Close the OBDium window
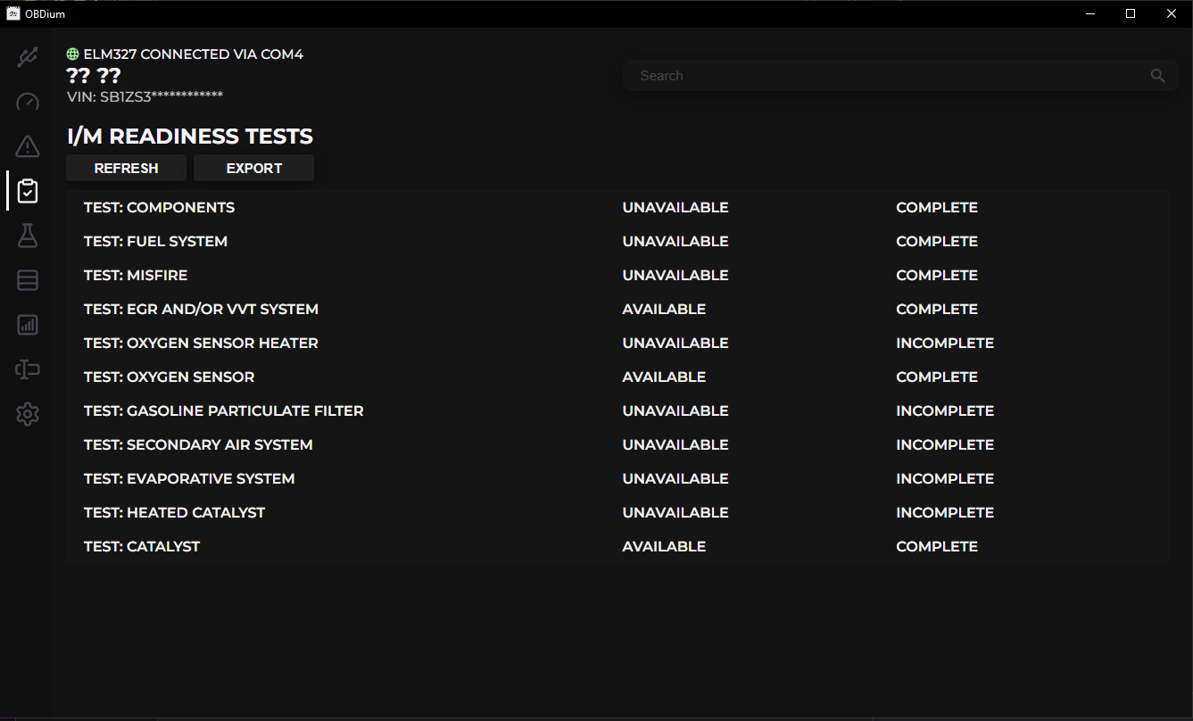The height and width of the screenshot is (721, 1193). click(1172, 13)
